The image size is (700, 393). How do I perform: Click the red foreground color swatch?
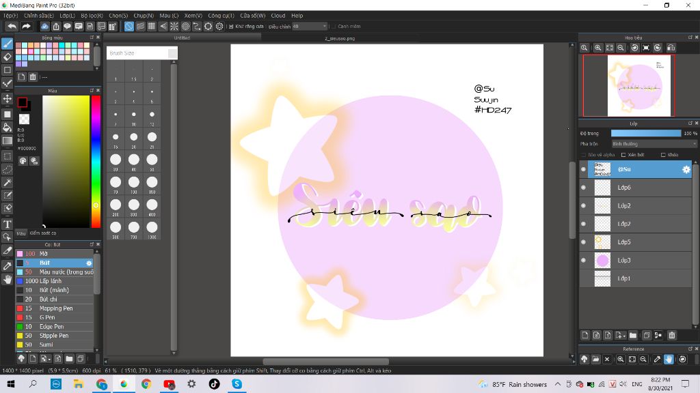[x=23, y=102]
